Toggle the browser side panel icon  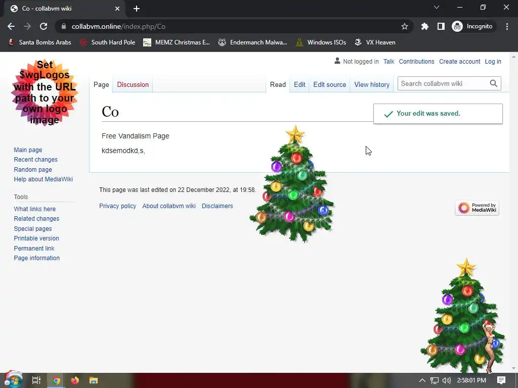[441, 26]
